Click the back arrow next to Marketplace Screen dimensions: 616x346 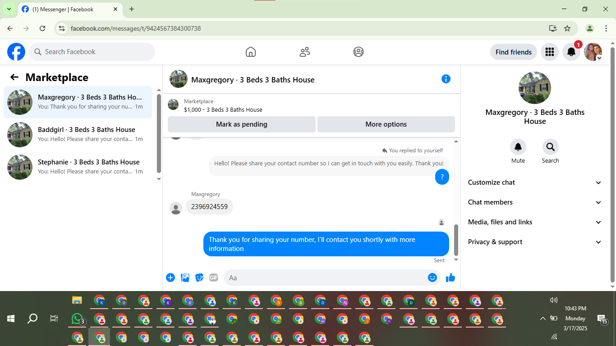point(14,77)
